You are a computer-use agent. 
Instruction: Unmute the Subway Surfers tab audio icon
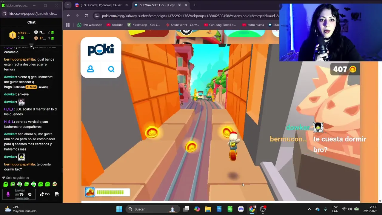(x=180, y=5)
